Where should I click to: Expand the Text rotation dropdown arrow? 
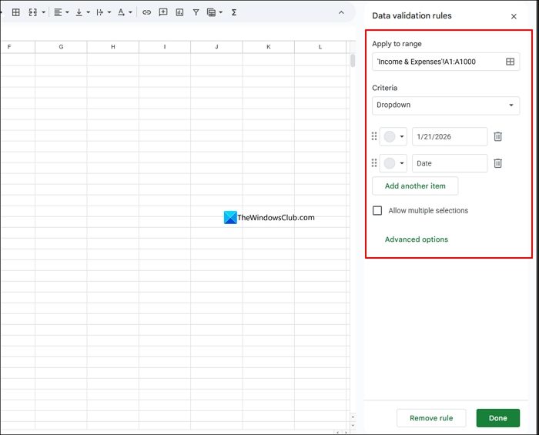pos(130,12)
